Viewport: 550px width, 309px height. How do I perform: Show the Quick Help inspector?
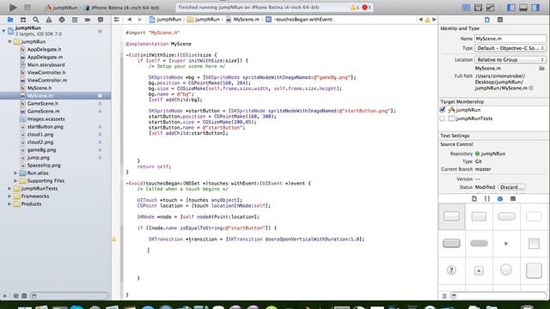[x=500, y=20]
